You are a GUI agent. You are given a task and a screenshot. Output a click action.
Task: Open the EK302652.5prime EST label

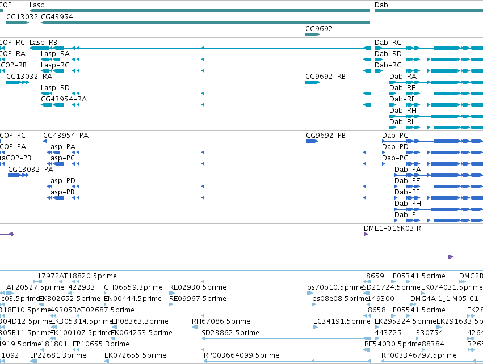[70, 299]
